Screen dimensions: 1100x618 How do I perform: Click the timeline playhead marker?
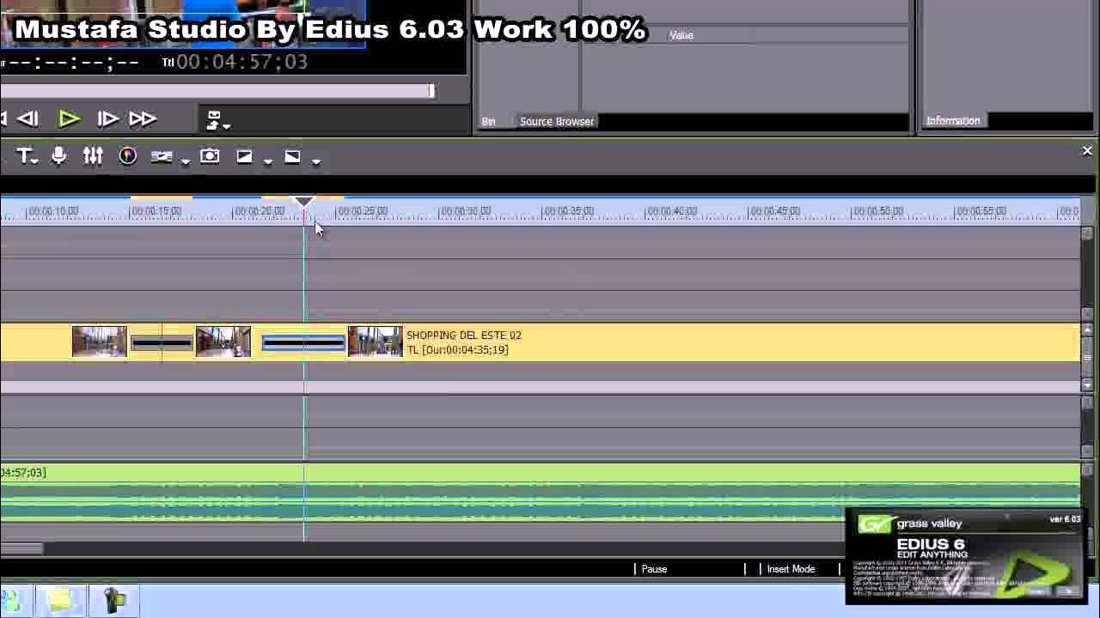304,202
